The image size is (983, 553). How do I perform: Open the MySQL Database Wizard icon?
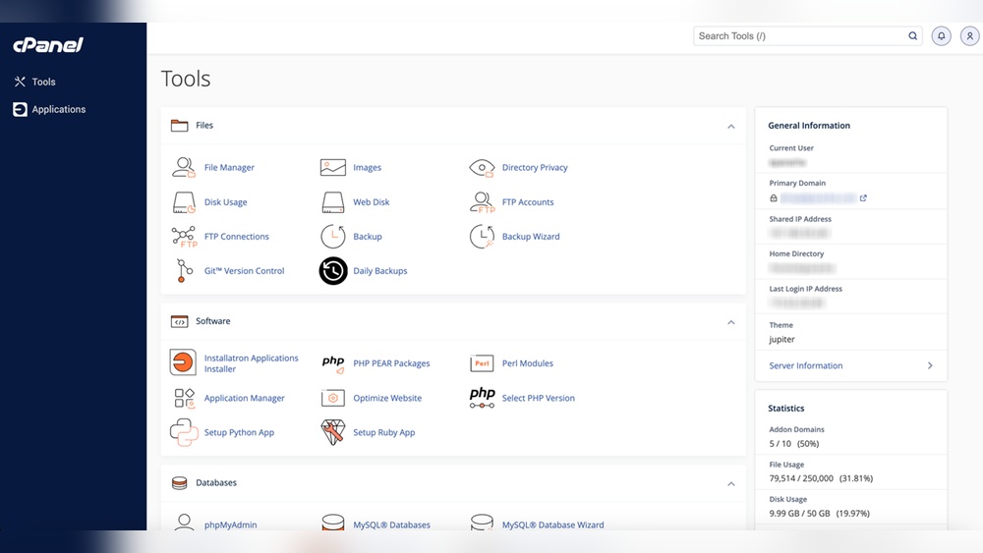click(x=482, y=523)
